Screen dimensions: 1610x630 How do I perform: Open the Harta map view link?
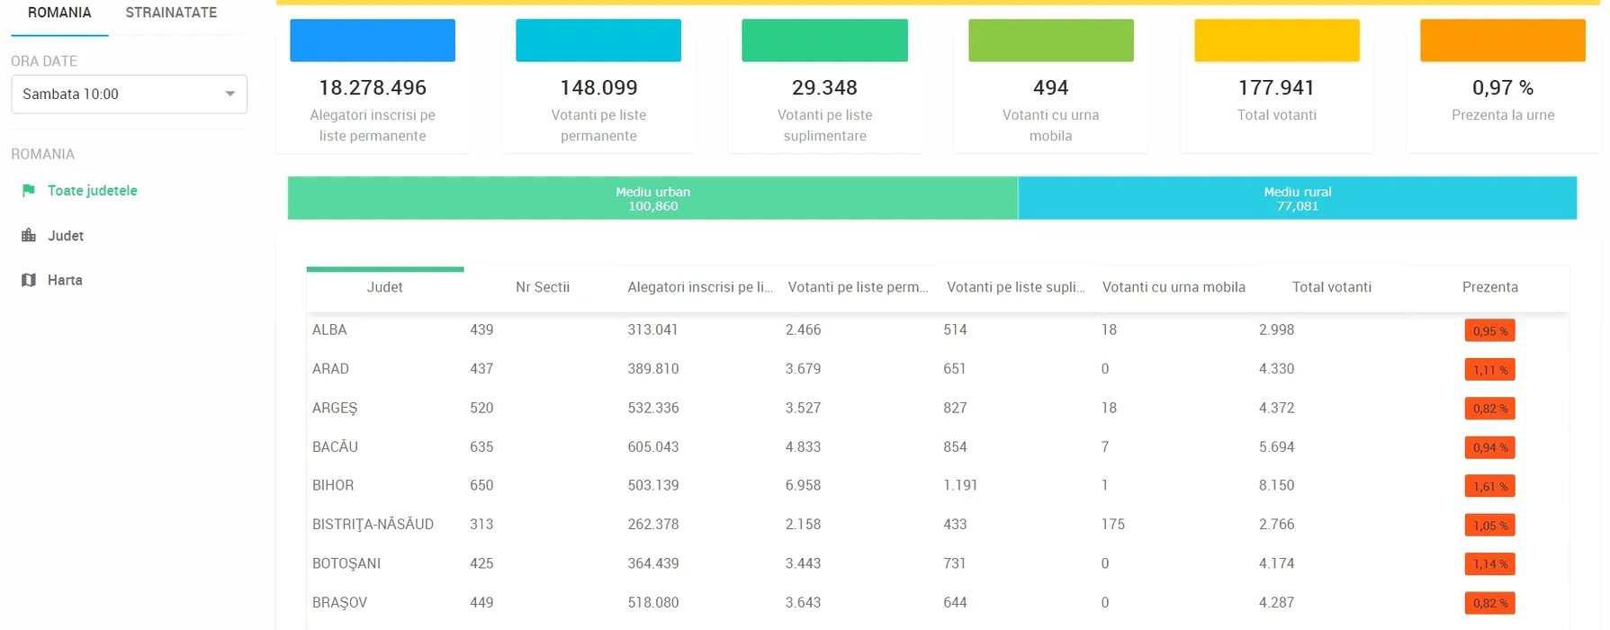tap(65, 280)
